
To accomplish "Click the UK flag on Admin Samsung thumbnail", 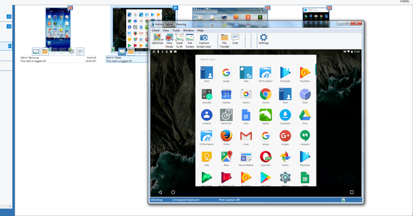I will 71,8.
